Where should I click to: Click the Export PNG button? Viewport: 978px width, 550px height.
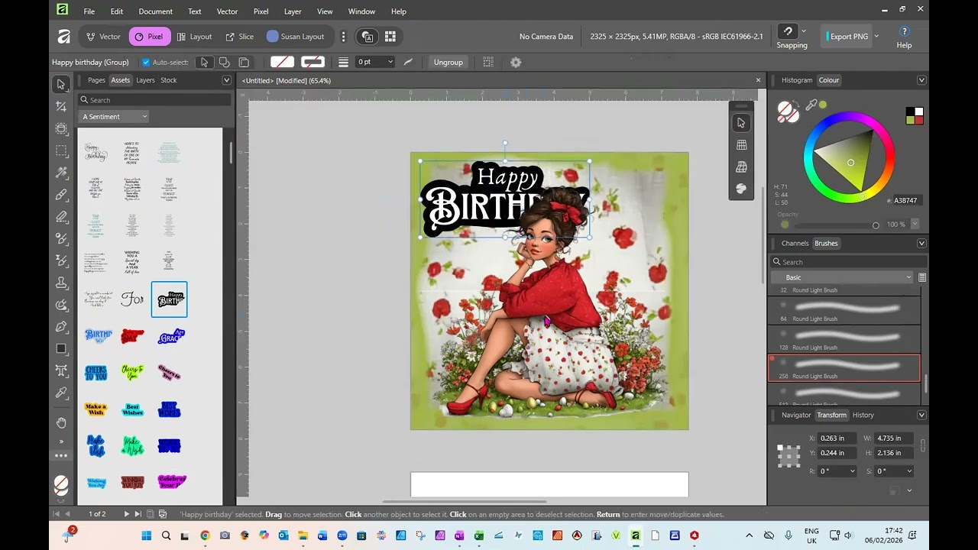[847, 37]
